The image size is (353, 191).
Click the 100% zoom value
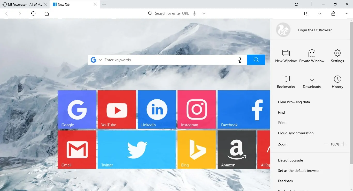(335, 144)
